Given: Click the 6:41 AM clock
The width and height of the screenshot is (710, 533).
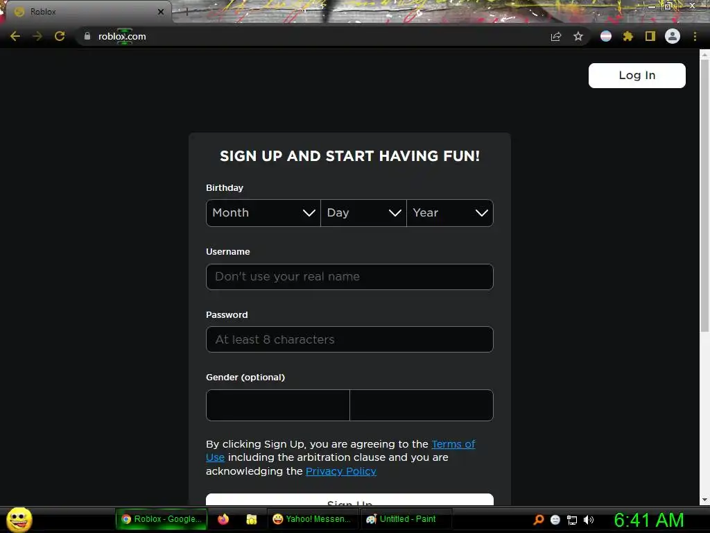Looking at the screenshot, I should point(649,520).
